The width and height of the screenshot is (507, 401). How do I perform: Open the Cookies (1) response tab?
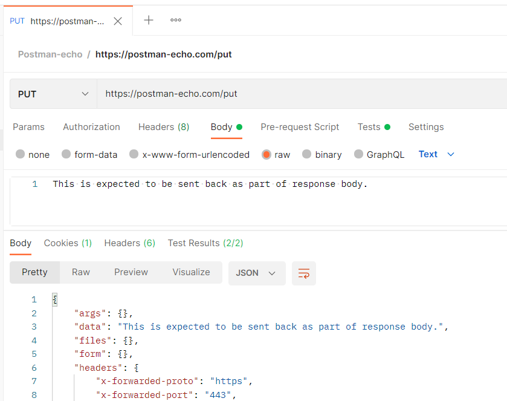point(68,243)
